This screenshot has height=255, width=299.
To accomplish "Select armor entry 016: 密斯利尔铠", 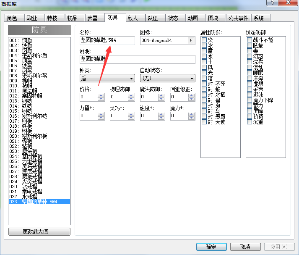I will 39,116.
